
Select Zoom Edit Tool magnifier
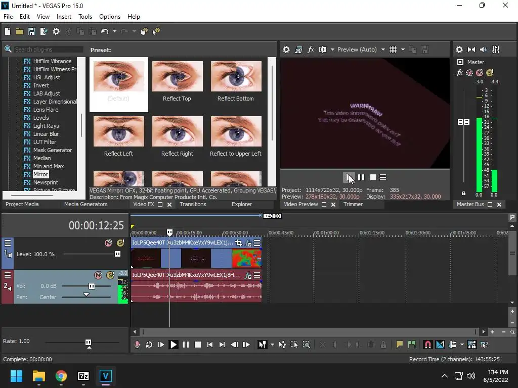tap(306, 345)
